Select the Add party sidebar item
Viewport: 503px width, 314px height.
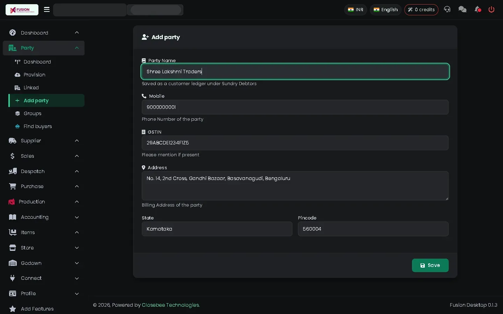pos(46,100)
